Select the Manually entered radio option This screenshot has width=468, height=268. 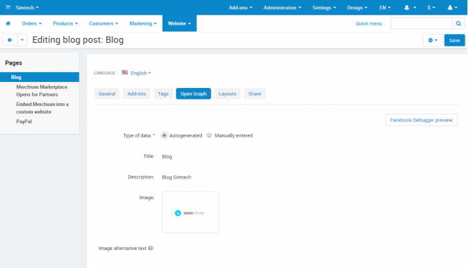tap(209, 135)
